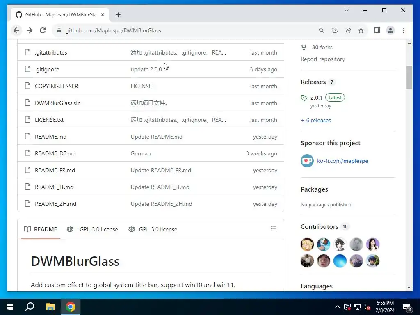The width and height of the screenshot is (420, 315).
Task: Click the install app icon in address bar
Action: click(335, 30)
